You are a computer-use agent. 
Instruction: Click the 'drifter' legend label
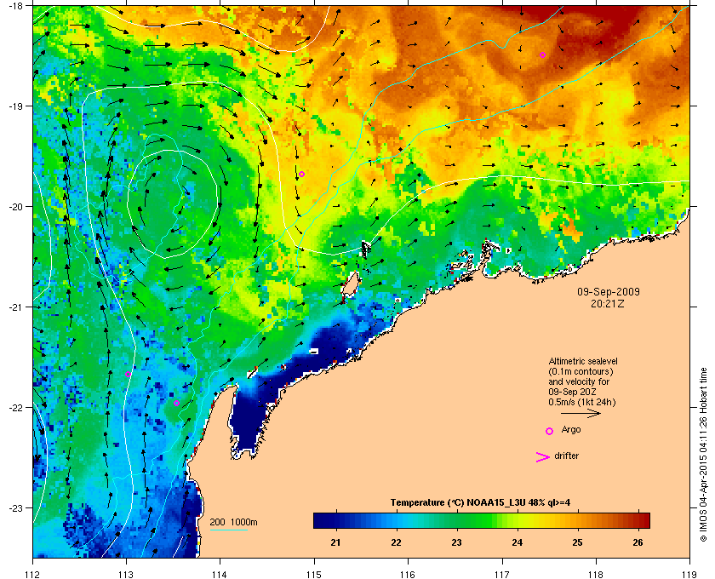point(566,456)
